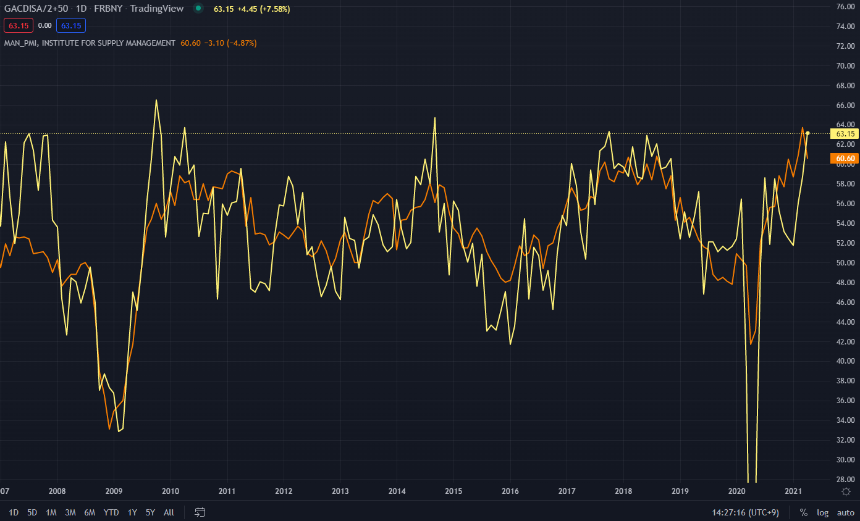The image size is (860, 521).
Task: Toggle log scale mode
Action: [822, 512]
